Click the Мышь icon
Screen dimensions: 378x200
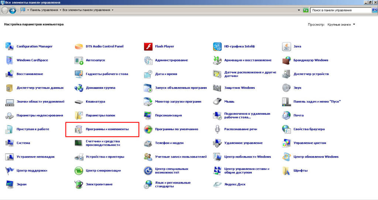[217, 101]
